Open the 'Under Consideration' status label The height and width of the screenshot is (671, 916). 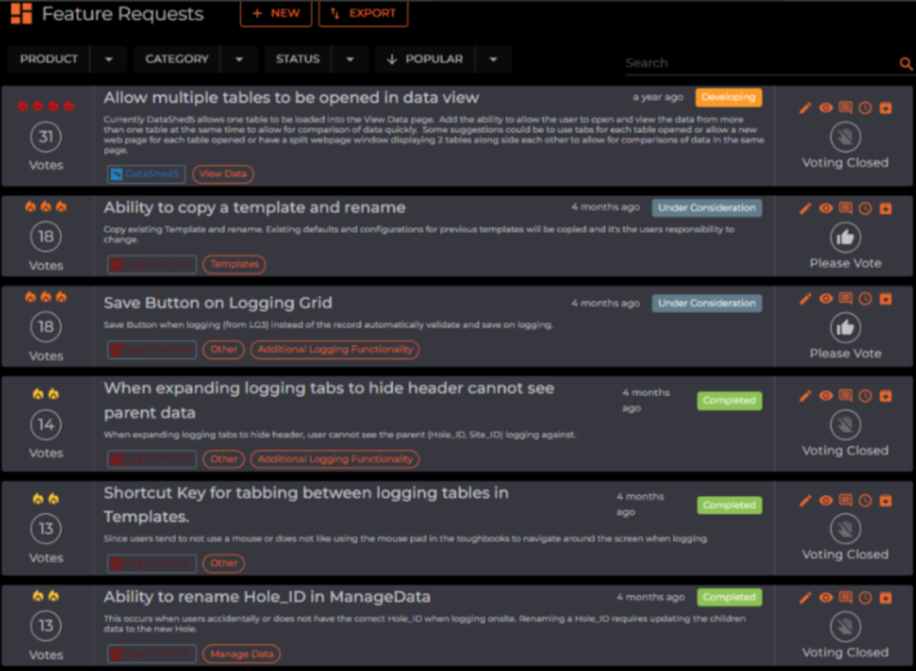707,208
